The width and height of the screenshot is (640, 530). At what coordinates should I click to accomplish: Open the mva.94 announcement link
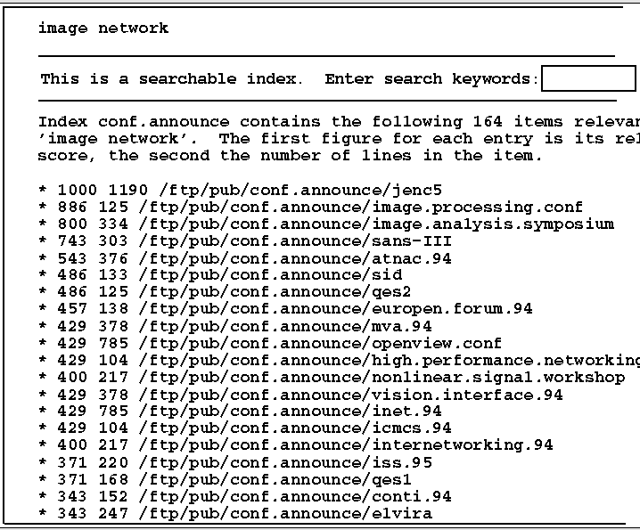click(x=285, y=326)
